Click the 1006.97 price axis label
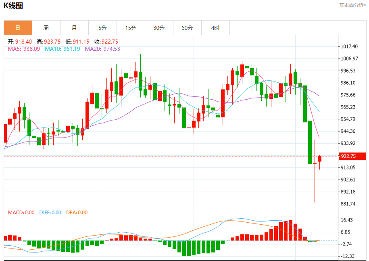 point(350,58)
